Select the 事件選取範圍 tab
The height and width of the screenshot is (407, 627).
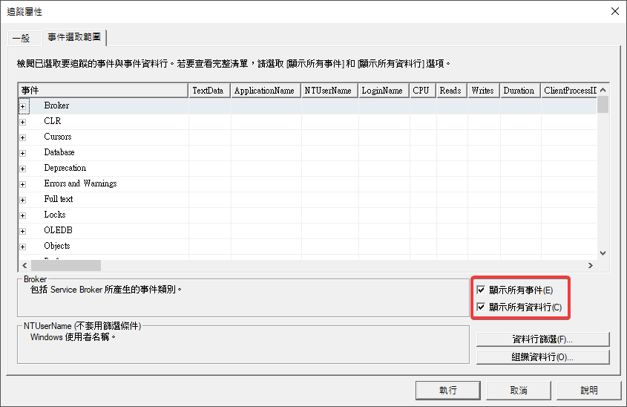pyautogui.click(x=75, y=36)
